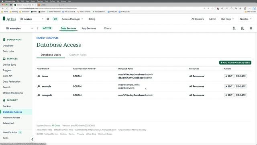
Task: Click invite to project person icon
Action: [x=234, y=28]
